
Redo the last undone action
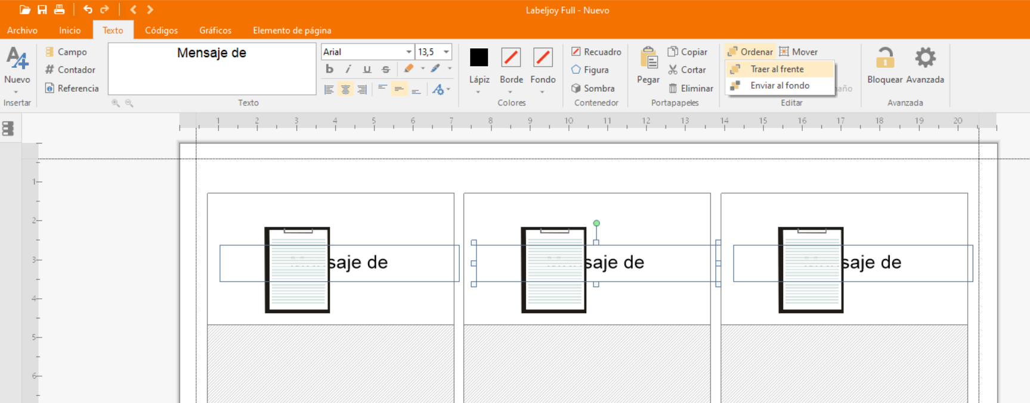click(x=105, y=10)
